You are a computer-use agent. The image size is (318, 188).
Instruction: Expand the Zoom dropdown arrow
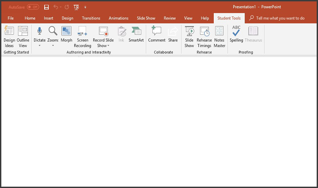pos(53,46)
